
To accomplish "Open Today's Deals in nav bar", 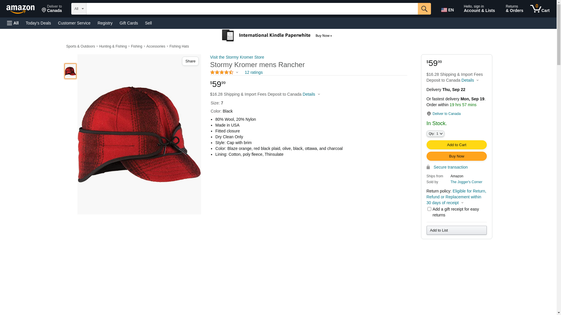I will [x=38, y=23].
